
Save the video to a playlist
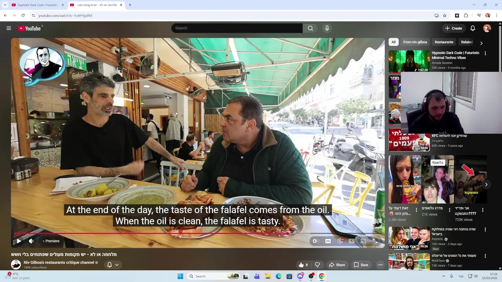point(361,265)
